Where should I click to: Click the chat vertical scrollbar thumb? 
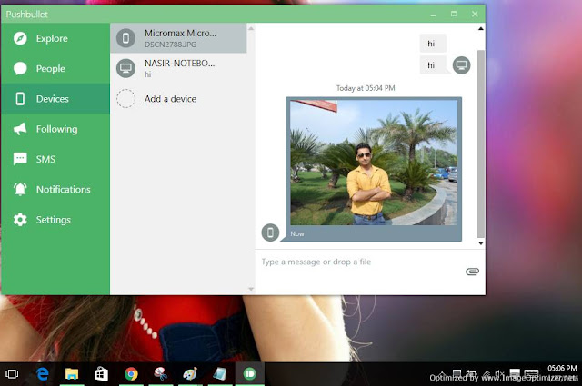[481, 144]
